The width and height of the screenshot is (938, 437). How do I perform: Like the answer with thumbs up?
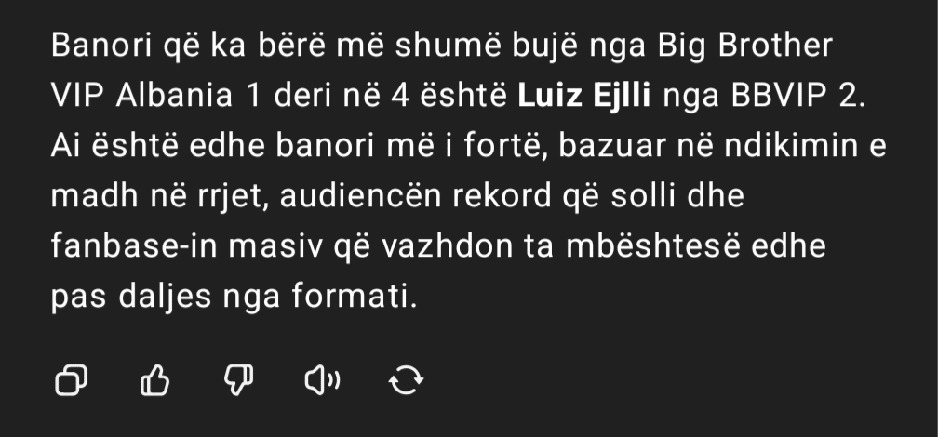pos(154,380)
